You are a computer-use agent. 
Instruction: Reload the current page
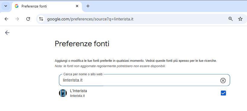(28, 19)
